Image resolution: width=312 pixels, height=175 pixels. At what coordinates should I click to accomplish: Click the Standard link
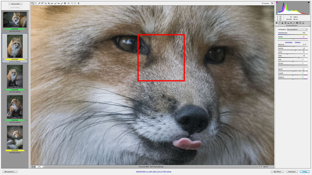tap(298, 42)
